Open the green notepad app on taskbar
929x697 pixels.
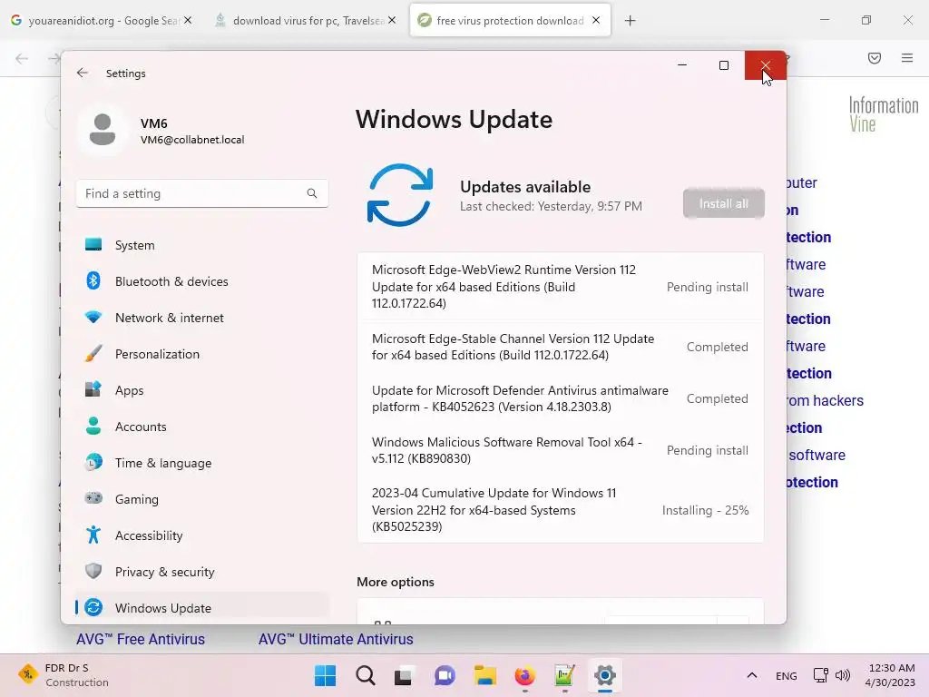(x=564, y=675)
